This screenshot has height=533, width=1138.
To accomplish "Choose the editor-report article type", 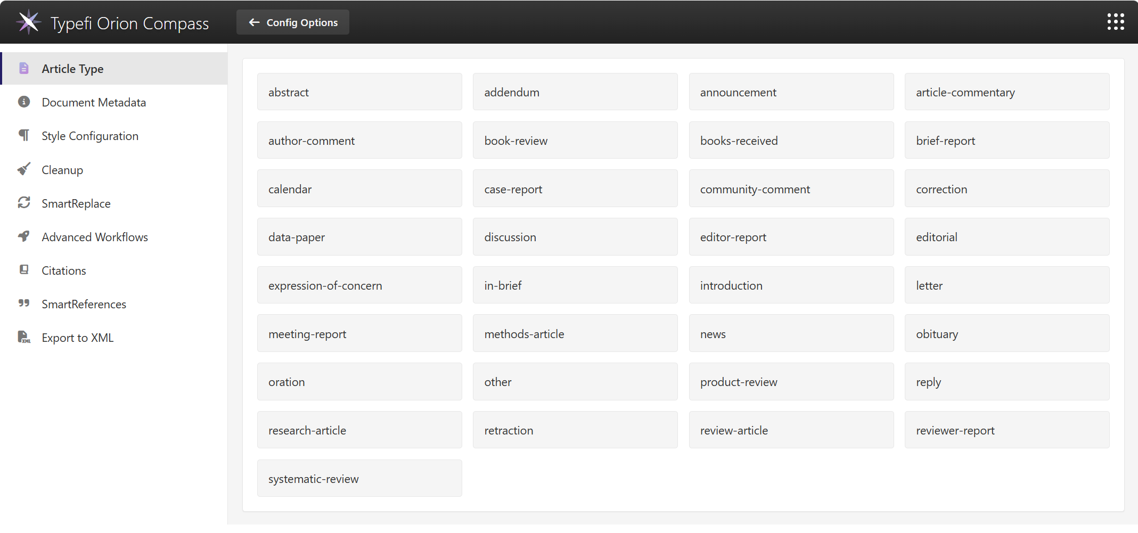I will tap(791, 236).
